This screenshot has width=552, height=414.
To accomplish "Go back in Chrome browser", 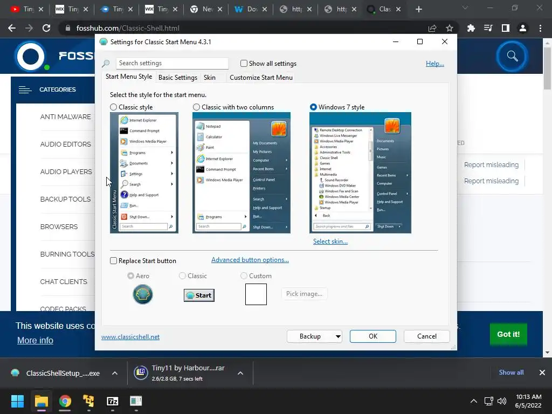I will 12,28.
